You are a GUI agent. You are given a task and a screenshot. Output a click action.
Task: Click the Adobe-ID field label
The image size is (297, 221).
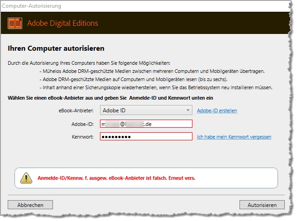[82, 124]
